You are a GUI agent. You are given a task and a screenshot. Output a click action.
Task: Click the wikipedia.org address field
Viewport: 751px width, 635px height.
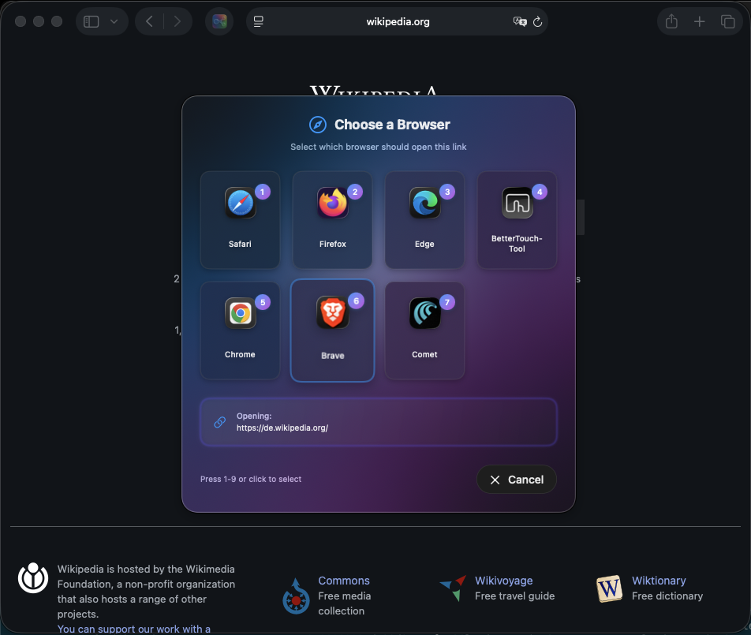pos(398,21)
